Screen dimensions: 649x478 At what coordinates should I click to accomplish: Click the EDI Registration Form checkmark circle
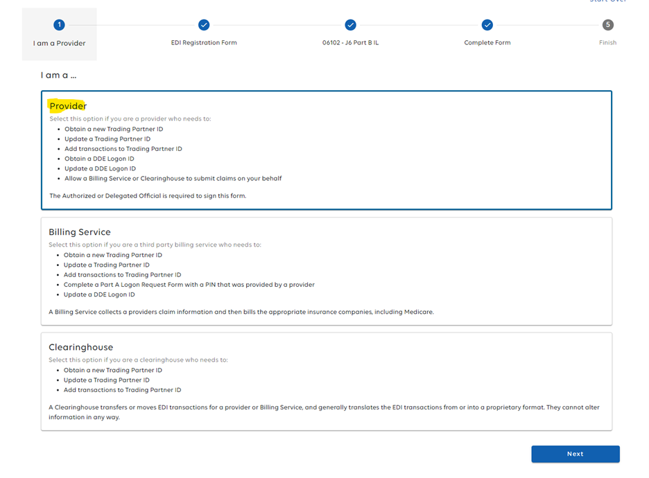204,25
